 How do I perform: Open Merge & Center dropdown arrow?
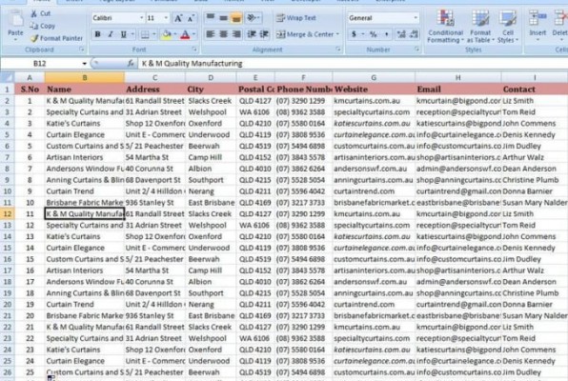point(337,35)
